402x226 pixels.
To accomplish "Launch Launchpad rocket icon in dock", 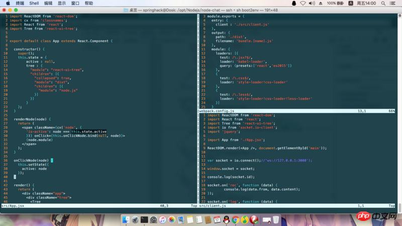I will tap(135, 220).
